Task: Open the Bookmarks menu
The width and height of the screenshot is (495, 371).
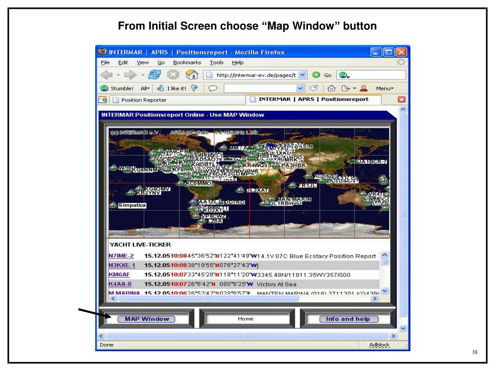Action: pyautogui.click(x=187, y=62)
